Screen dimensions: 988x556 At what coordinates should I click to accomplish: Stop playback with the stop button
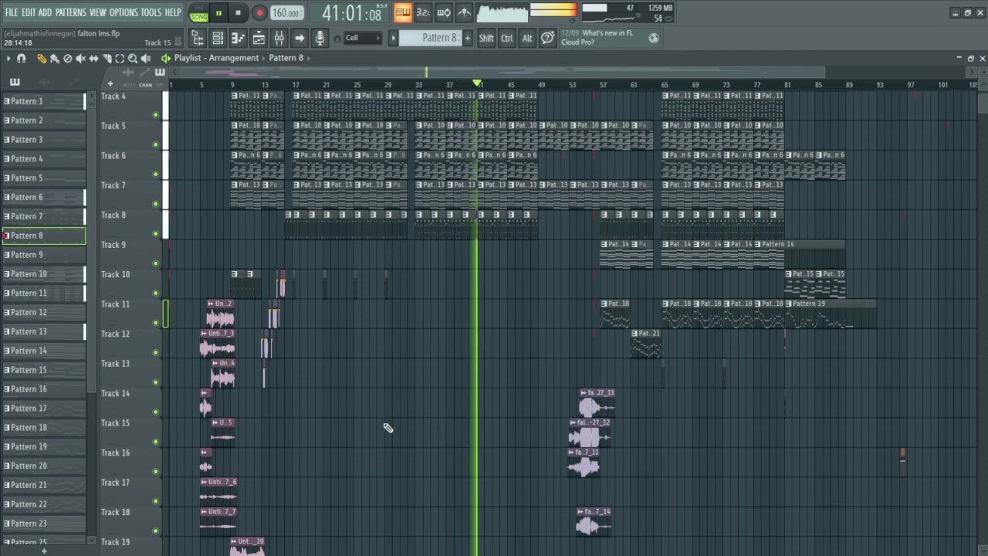pyautogui.click(x=239, y=12)
